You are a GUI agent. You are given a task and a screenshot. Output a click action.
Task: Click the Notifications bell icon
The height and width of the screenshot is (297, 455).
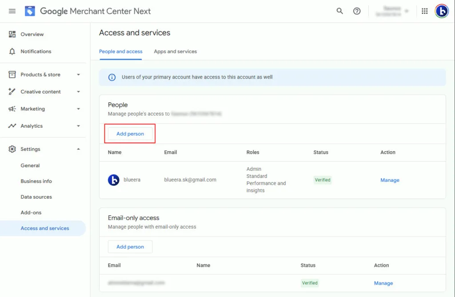point(12,52)
